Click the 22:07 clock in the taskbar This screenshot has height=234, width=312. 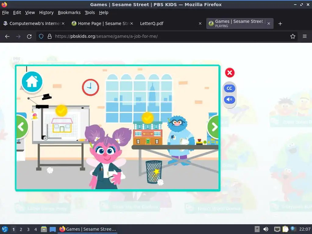coord(305,229)
